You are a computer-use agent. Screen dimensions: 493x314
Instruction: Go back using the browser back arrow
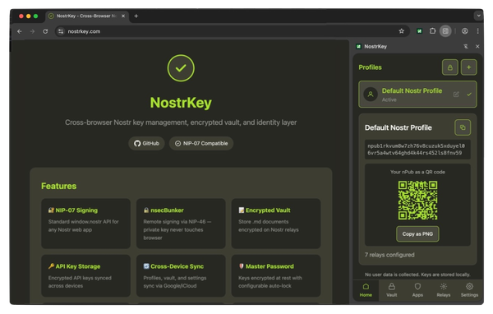point(20,31)
